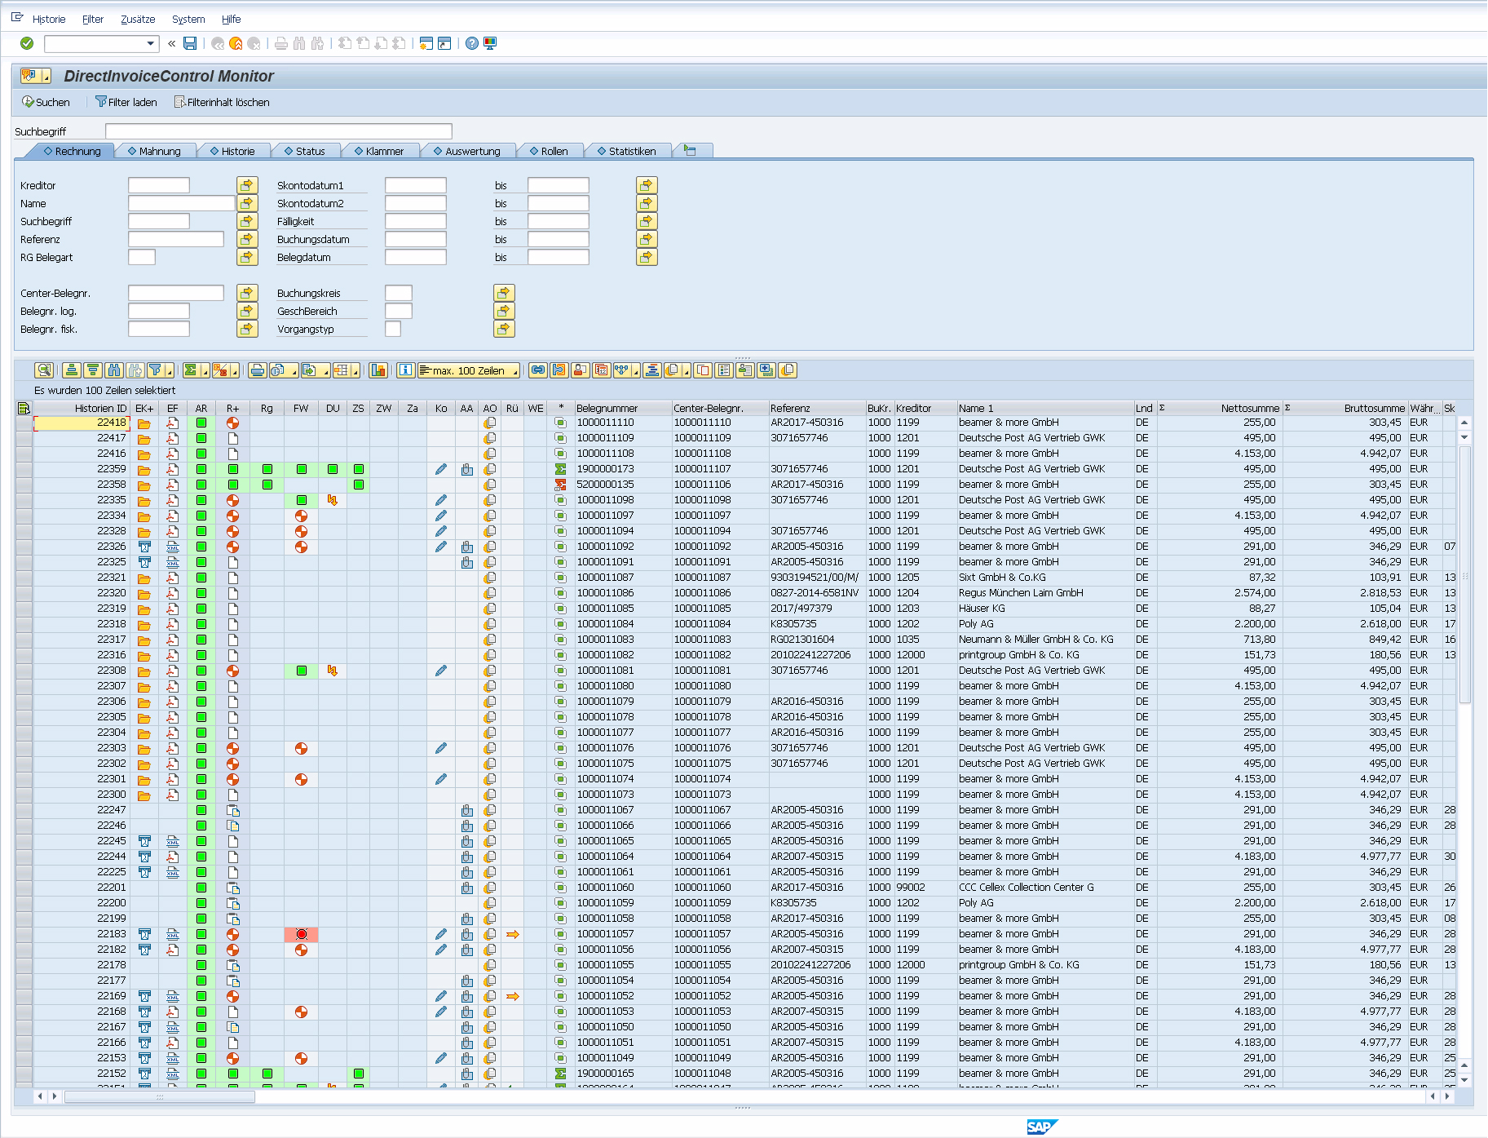Click the Details magnifier icon in grid toolbar
The height and width of the screenshot is (1138, 1488).
(x=44, y=370)
